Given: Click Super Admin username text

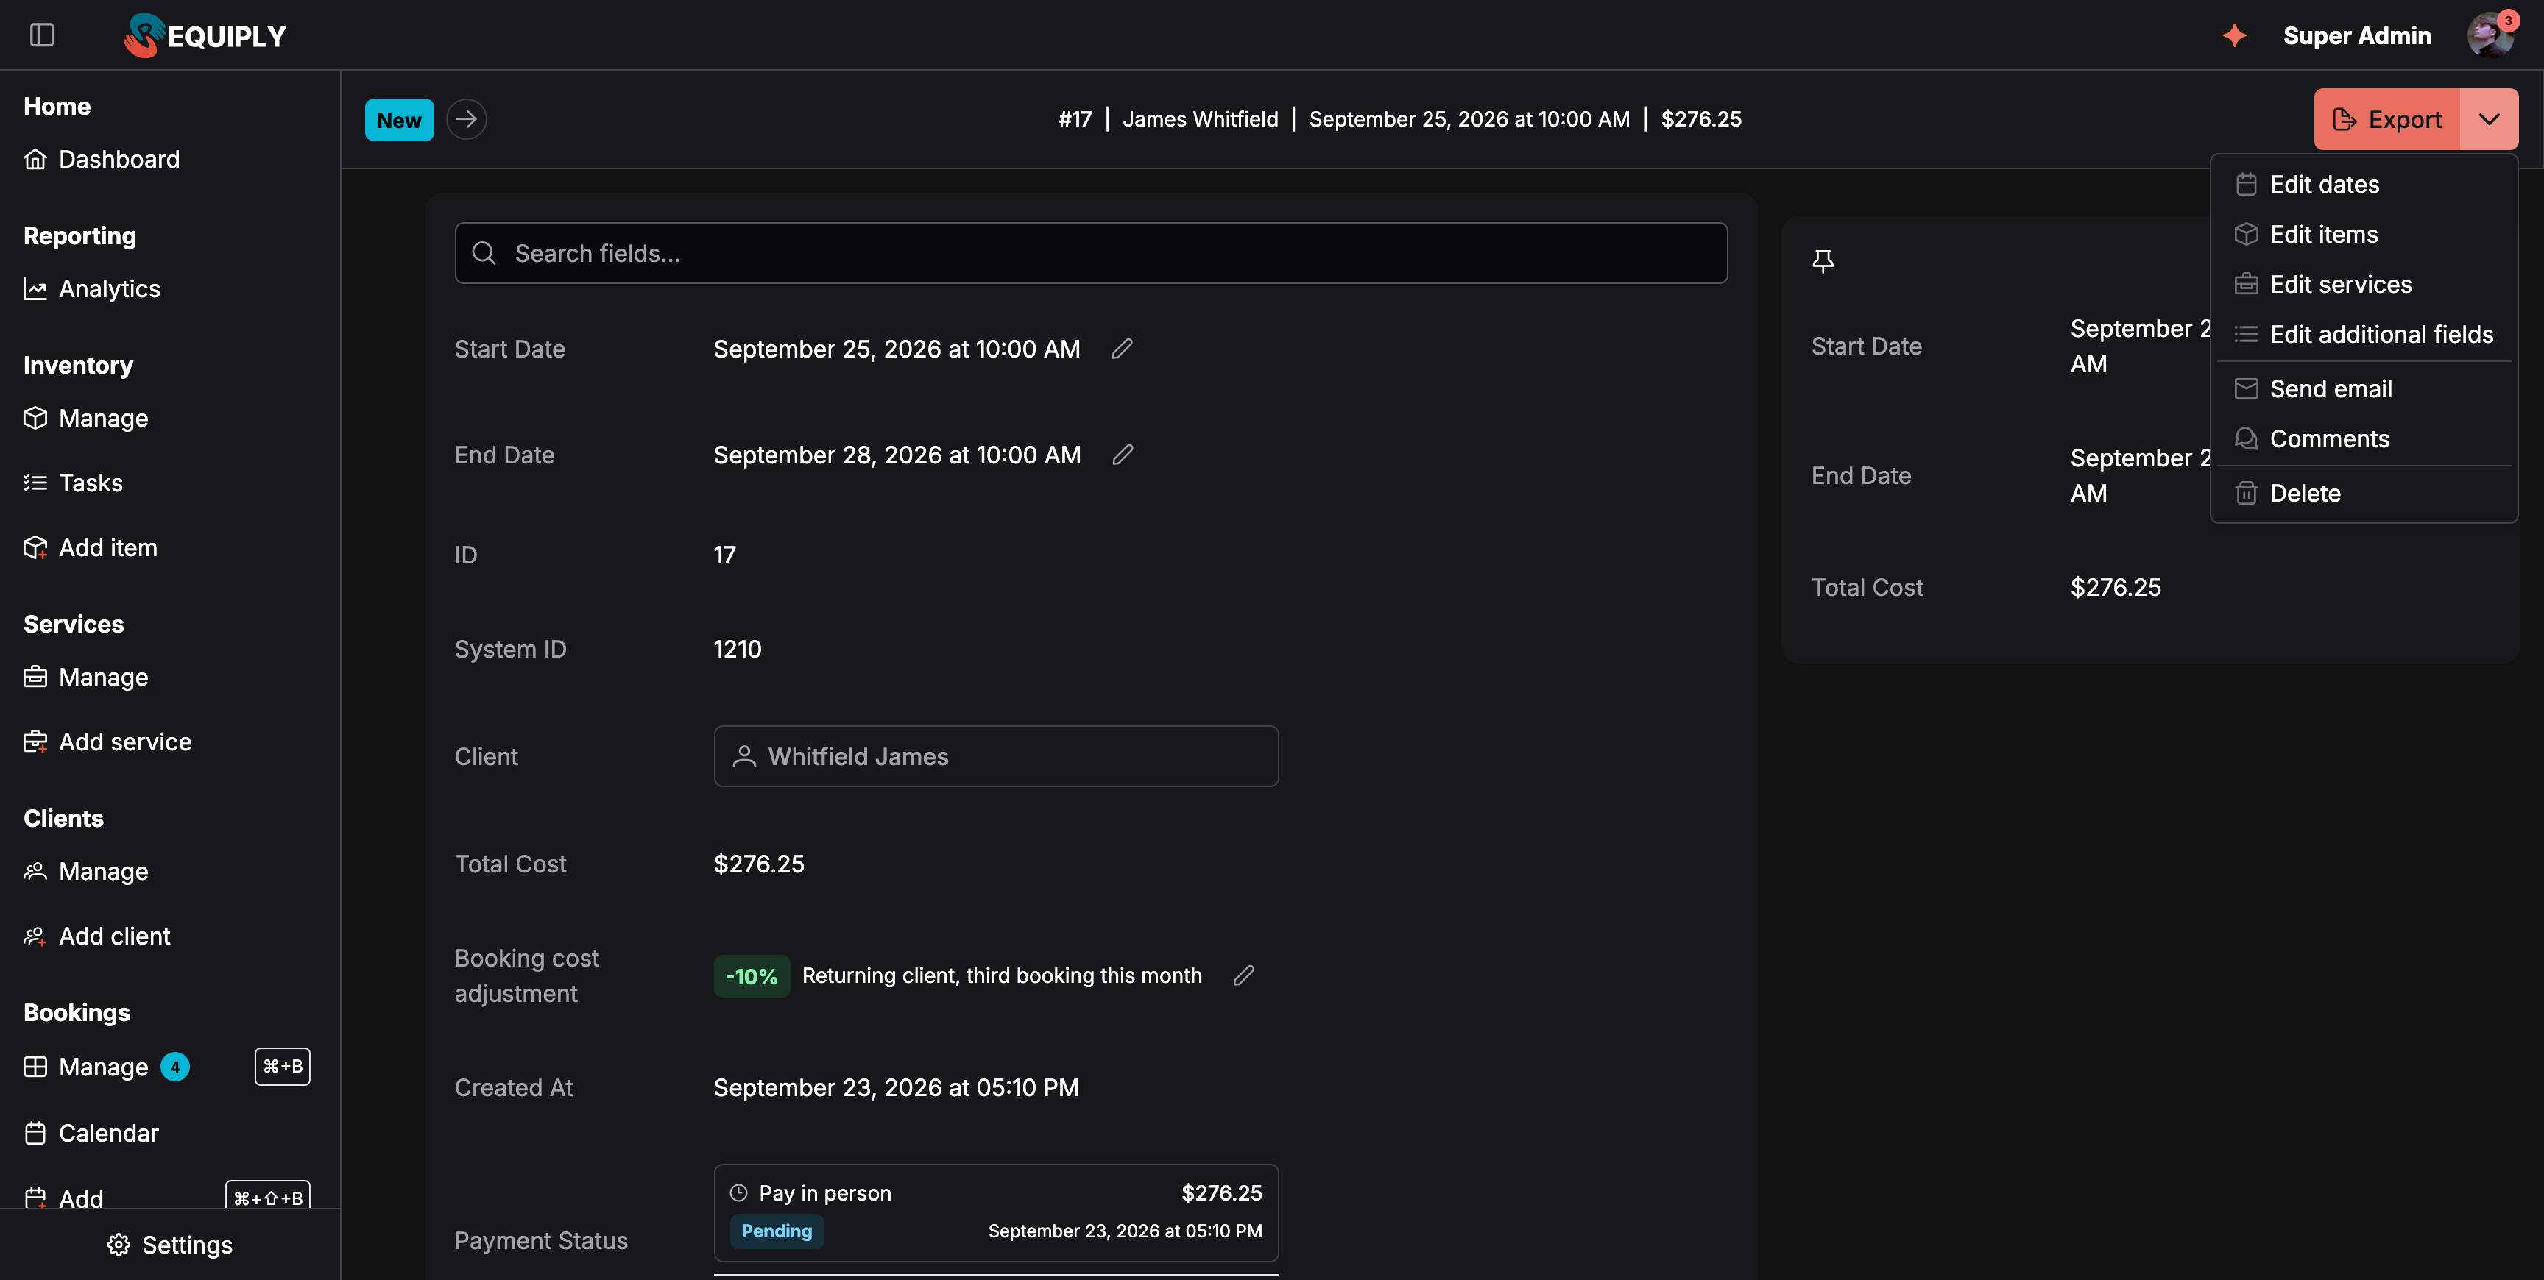Looking at the screenshot, I should click(x=2356, y=35).
